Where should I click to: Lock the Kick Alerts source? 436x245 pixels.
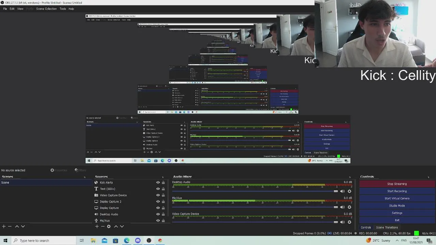tap(163, 182)
